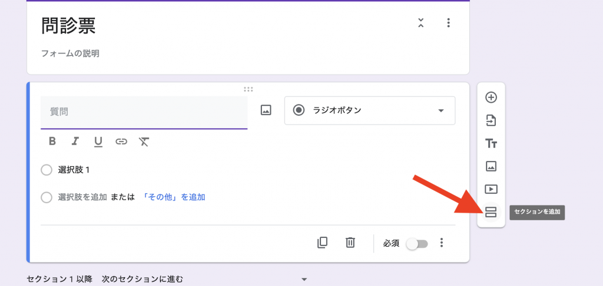
Task: Click the 質問 question text field
Action: pyautogui.click(x=144, y=112)
